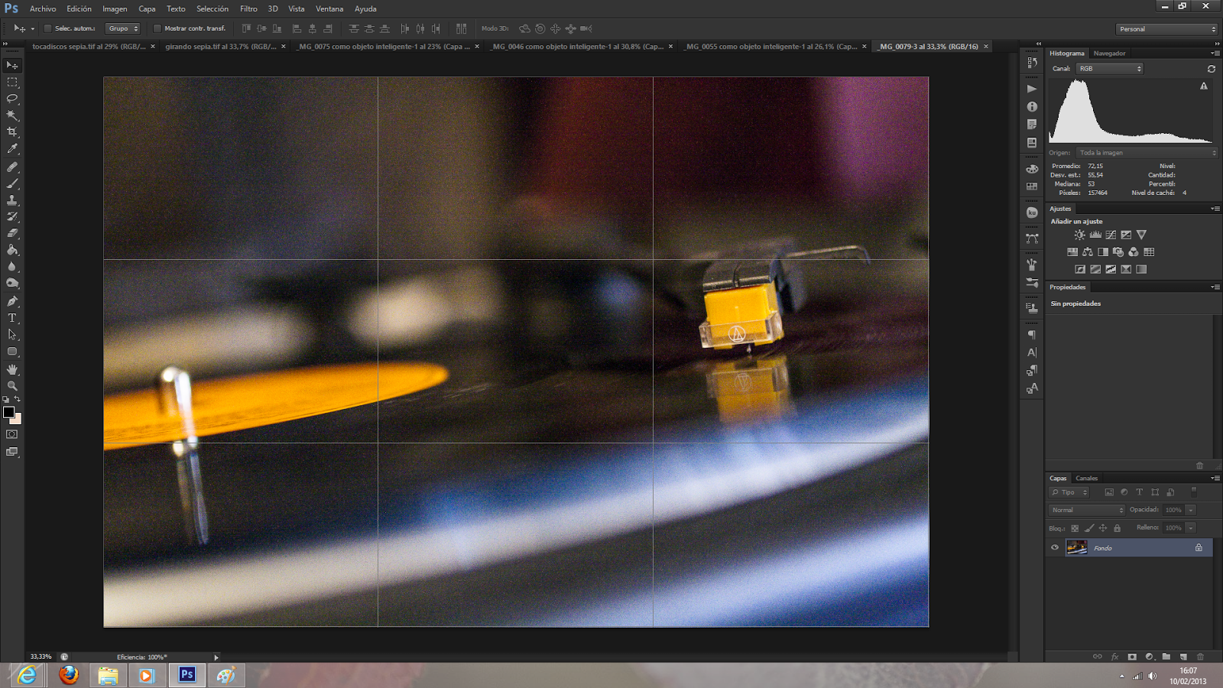Select the Zoom tool in toolbox
1223x688 pixels.
(x=12, y=386)
